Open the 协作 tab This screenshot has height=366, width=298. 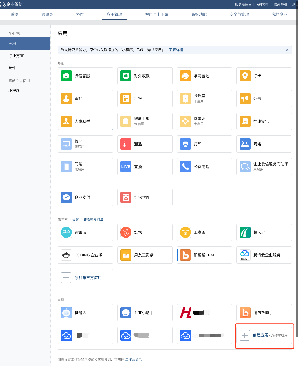[x=80, y=14]
